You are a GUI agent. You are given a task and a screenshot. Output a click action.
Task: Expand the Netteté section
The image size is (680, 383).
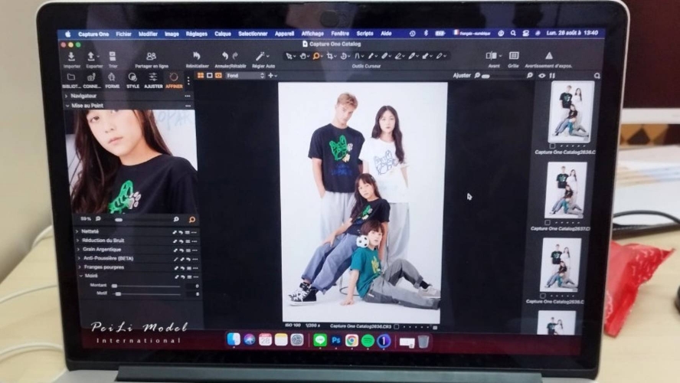77,231
